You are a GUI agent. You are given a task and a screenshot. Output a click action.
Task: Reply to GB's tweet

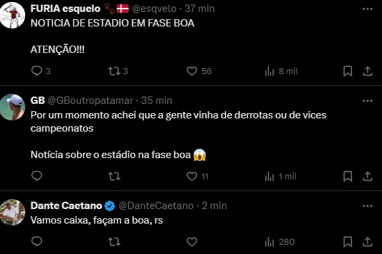coord(36,176)
